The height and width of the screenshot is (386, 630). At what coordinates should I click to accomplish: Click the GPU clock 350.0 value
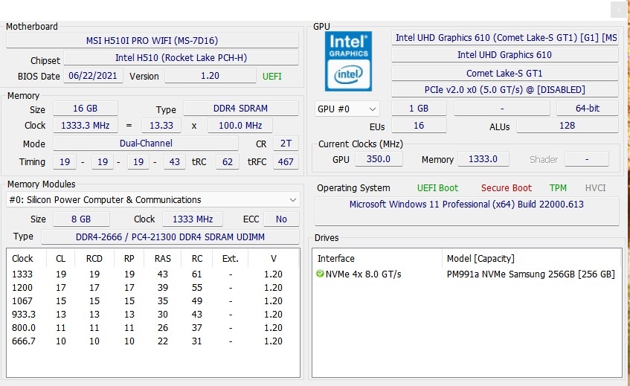click(378, 159)
